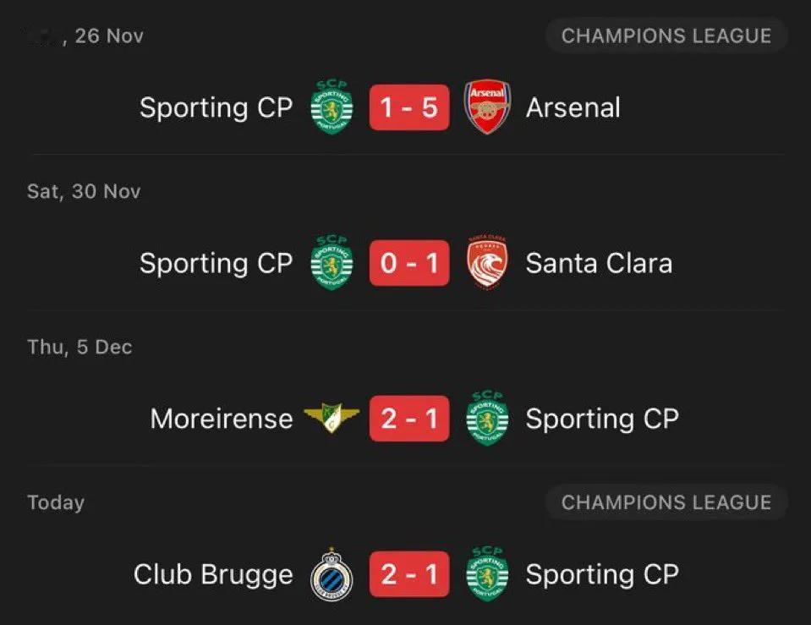The image size is (811, 625).
Task: Select the Champions League tag beside Today
Action: [x=666, y=502]
